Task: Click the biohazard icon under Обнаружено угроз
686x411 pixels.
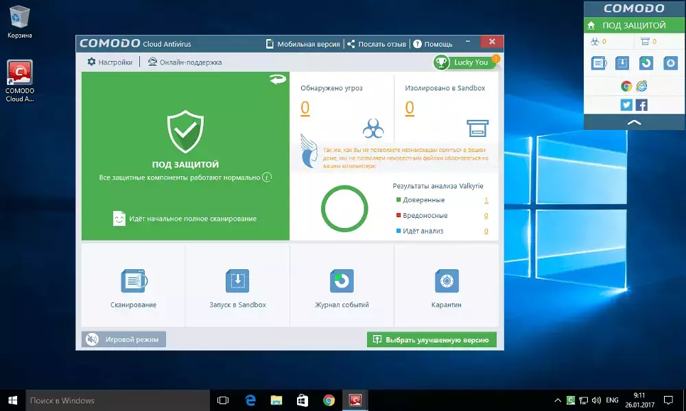Action: tap(373, 128)
